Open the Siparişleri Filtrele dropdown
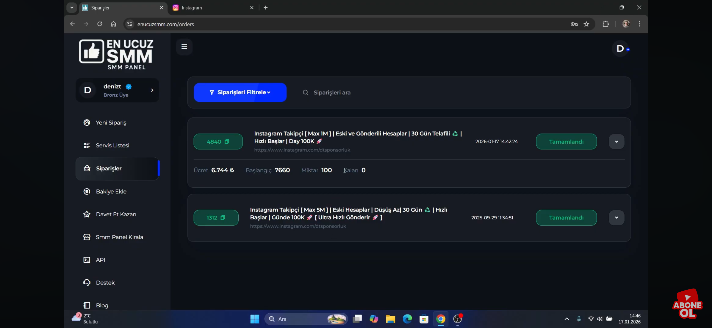The width and height of the screenshot is (712, 328). tap(240, 93)
